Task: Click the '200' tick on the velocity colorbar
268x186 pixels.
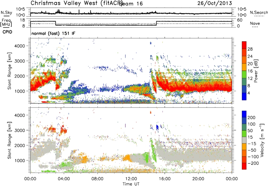Action: click(x=252, y=118)
